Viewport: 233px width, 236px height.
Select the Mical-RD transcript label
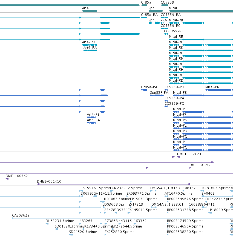(176, 81)
